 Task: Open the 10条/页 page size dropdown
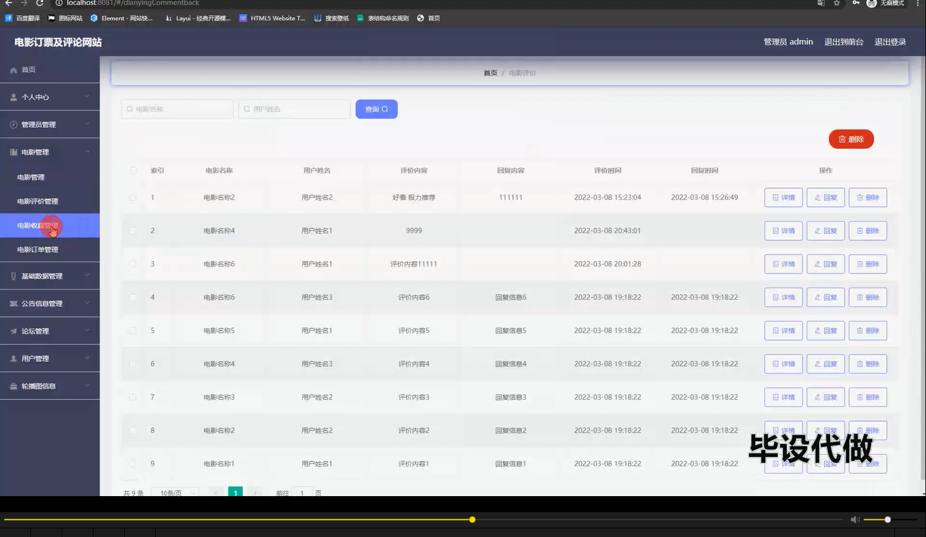(x=176, y=492)
